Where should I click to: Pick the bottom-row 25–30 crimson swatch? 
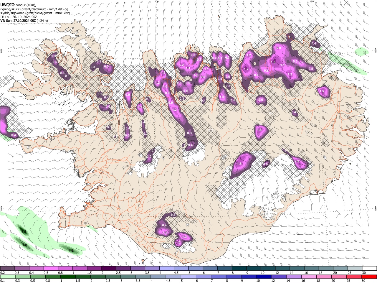354,277
